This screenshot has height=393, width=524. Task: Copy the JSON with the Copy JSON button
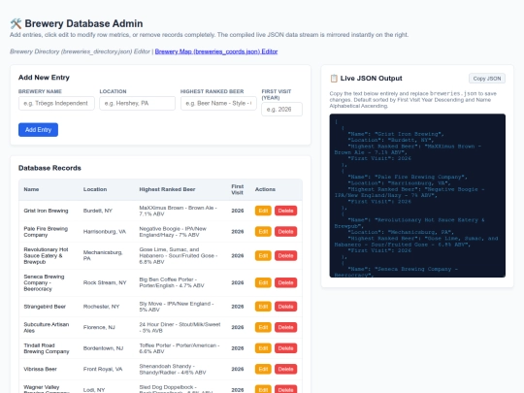487,79
